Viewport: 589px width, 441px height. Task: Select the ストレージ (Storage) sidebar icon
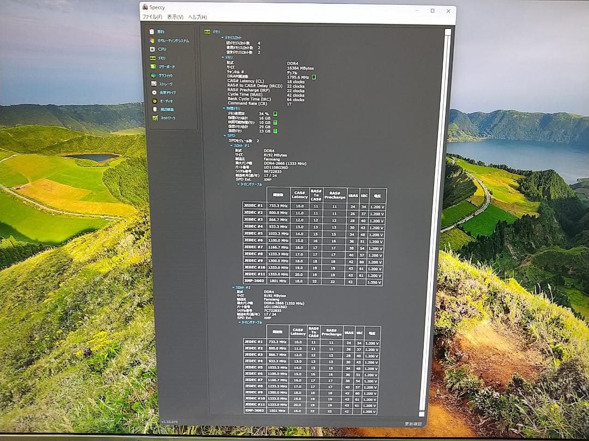pyautogui.click(x=154, y=84)
